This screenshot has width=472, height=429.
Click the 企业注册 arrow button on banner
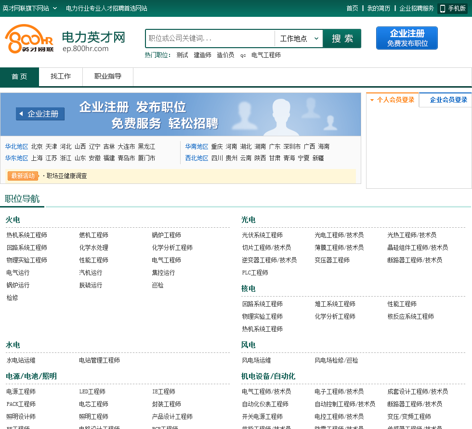(x=40, y=114)
